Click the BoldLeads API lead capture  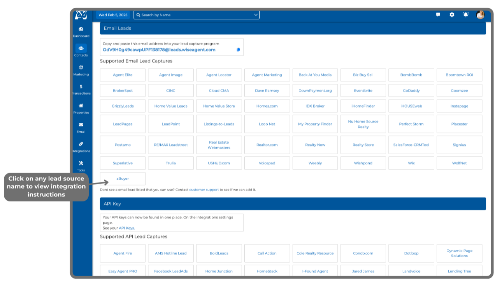pyautogui.click(x=219, y=253)
